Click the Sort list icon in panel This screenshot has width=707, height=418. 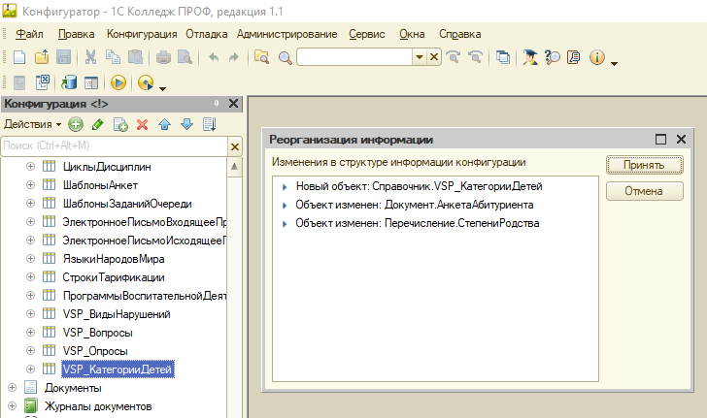pos(210,124)
